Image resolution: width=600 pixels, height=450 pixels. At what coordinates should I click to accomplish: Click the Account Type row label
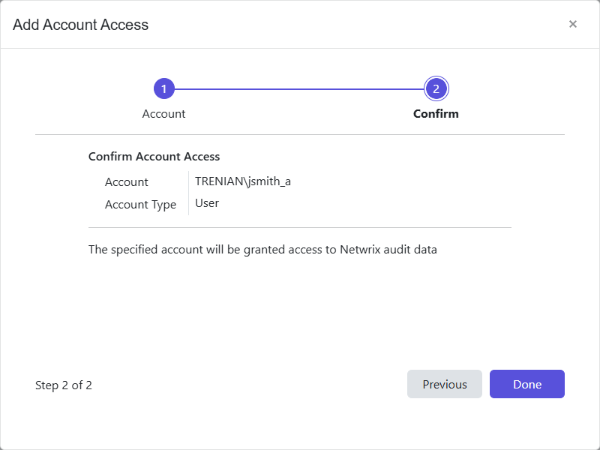pyautogui.click(x=141, y=204)
